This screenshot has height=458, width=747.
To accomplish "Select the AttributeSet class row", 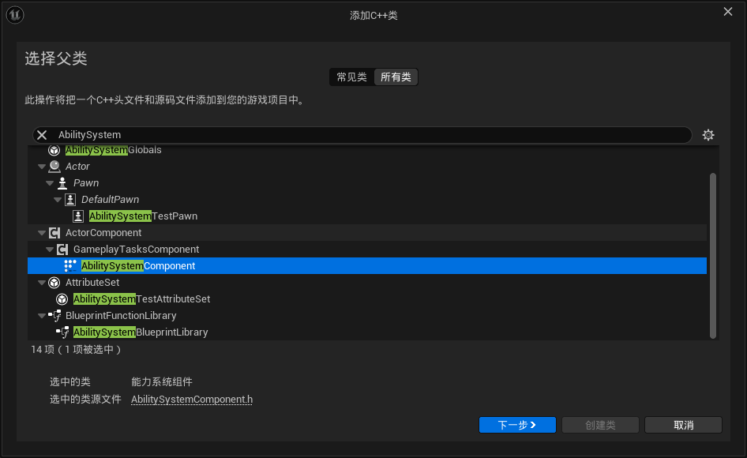I will [367, 283].
